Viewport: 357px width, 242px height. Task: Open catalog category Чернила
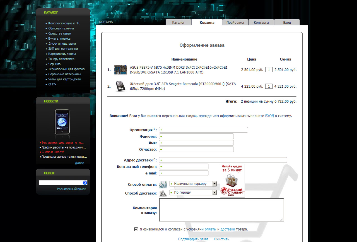pyautogui.click(x=54, y=64)
